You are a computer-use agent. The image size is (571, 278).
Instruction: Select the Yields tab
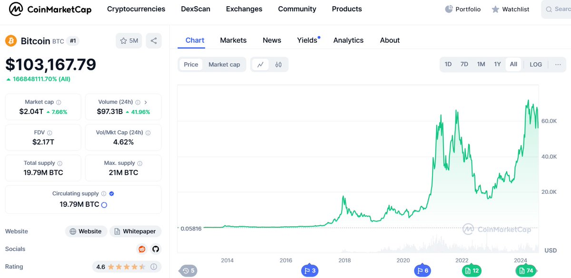(307, 40)
